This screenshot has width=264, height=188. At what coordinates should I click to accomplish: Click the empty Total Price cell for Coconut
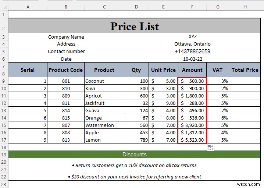pyautogui.click(x=245, y=81)
